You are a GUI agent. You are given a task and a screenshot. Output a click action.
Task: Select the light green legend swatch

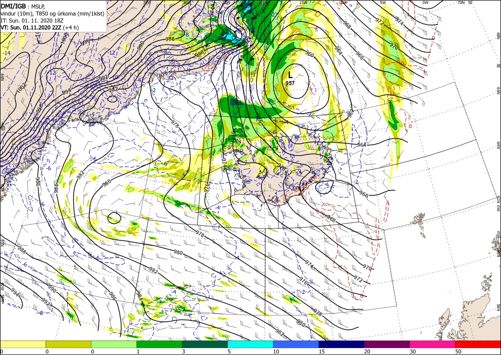click(114, 344)
